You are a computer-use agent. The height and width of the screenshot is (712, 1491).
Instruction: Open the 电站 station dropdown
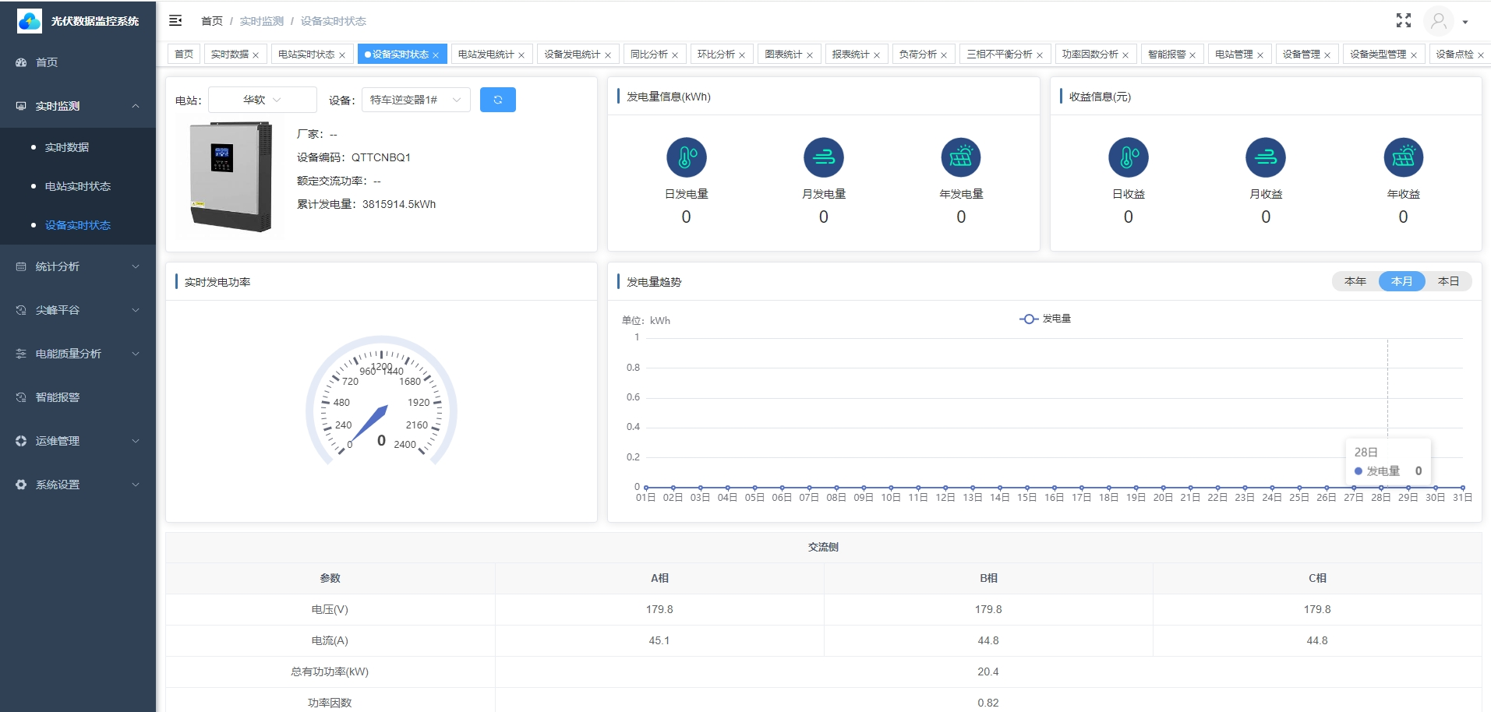(262, 100)
